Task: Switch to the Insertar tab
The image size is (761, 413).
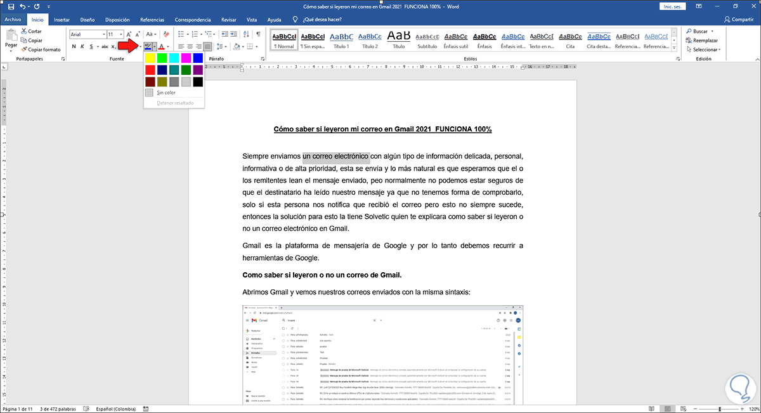Action: tap(62, 20)
